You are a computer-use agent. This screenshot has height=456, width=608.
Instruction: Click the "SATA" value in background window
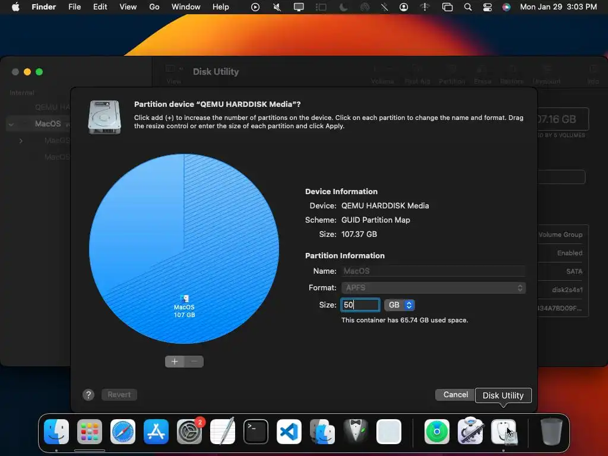(574, 271)
